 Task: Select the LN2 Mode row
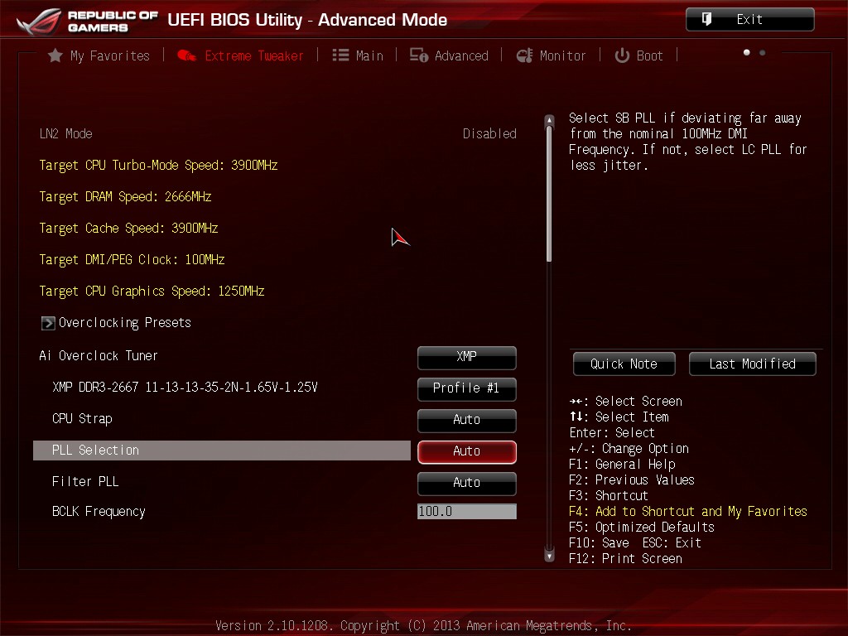click(x=278, y=133)
